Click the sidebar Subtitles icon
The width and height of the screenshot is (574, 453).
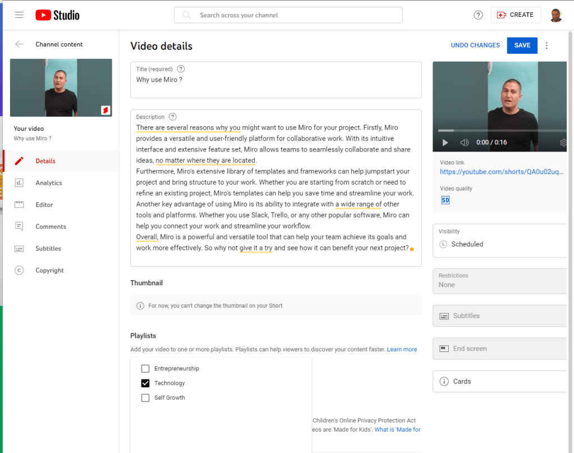point(19,249)
